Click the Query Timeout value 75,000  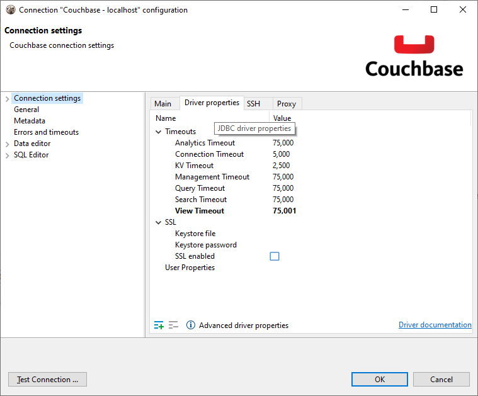click(283, 188)
